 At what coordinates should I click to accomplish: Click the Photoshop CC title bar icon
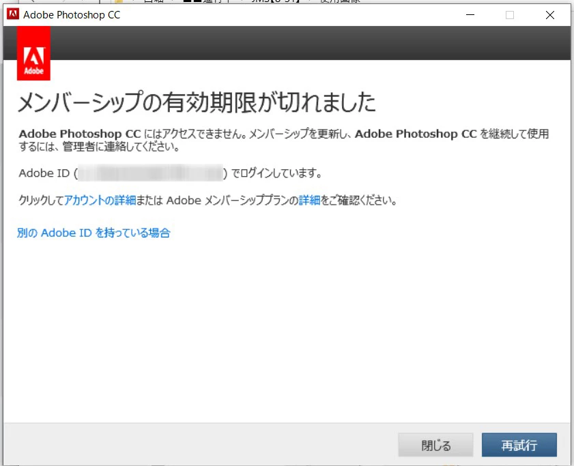(x=13, y=14)
